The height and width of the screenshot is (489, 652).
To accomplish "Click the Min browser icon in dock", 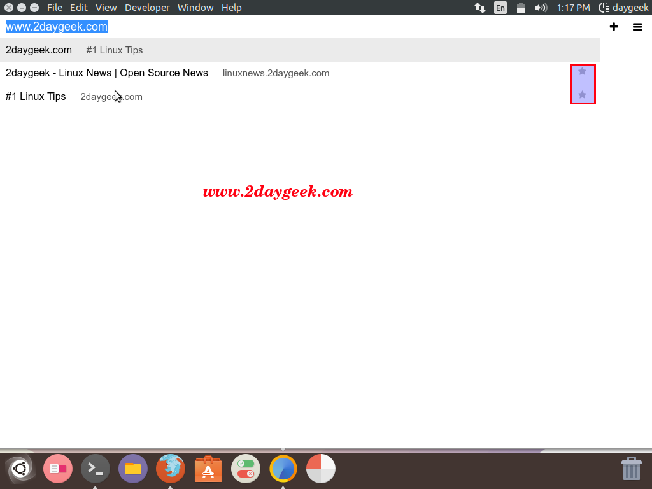I will click(283, 469).
